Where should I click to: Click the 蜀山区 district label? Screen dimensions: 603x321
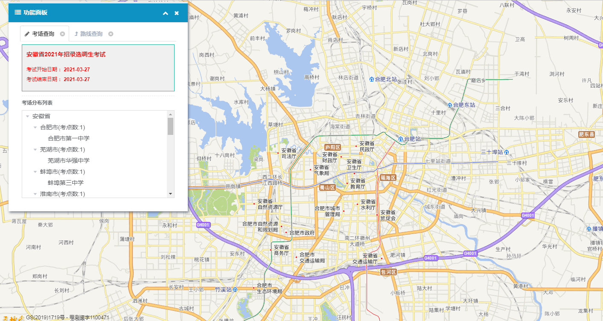tap(328, 187)
